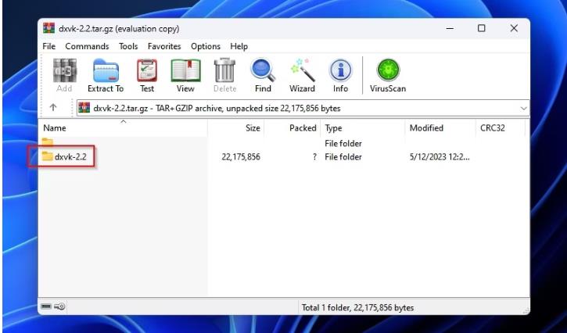This screenshot has width=567, height=333.
Task: Open the Favorites menu
Action: pyautogui.click(x=164, y=46)
